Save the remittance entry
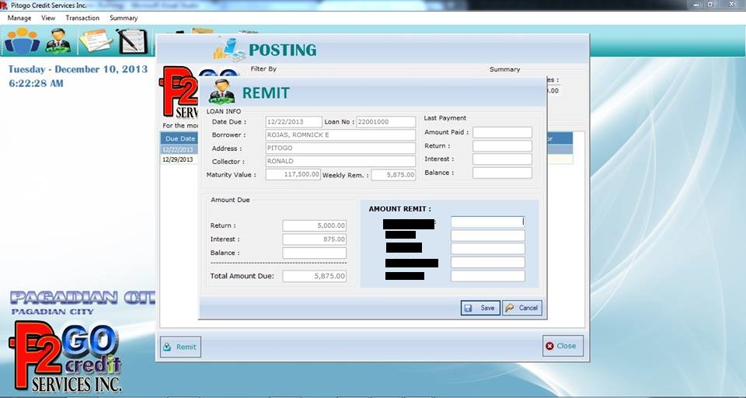746x398 pixels. (x=480, y=308)
